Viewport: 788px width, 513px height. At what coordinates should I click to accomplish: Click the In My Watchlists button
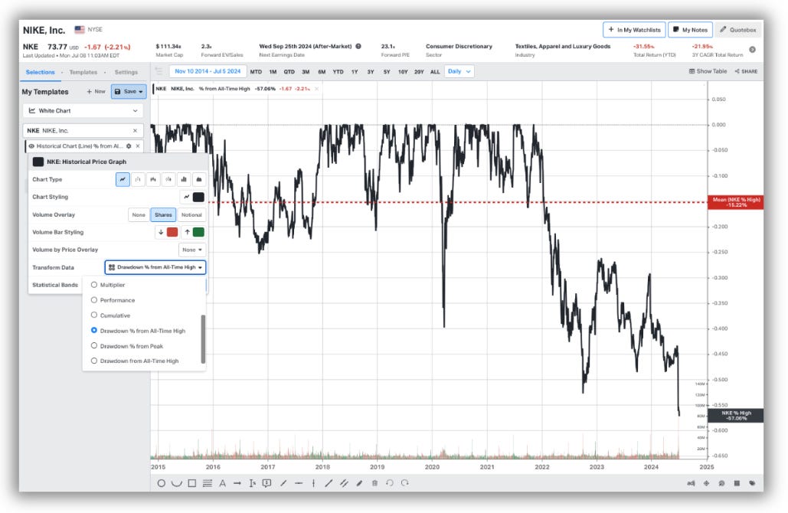click(x=634, y=30)
